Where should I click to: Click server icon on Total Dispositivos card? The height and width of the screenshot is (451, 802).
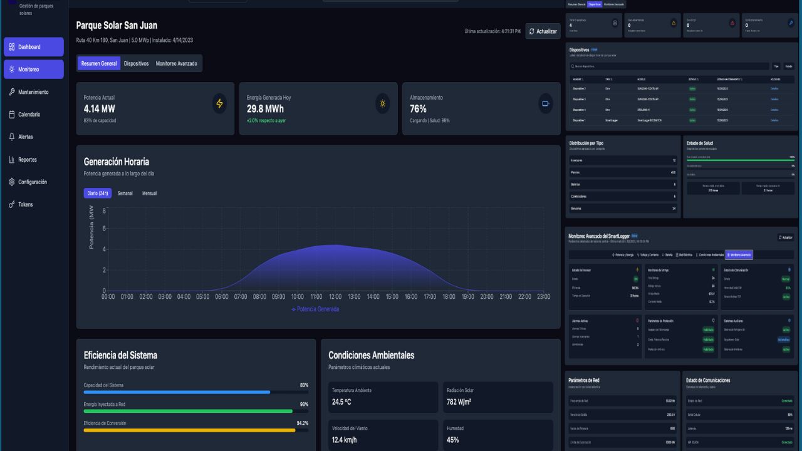[x=615, y=23]
